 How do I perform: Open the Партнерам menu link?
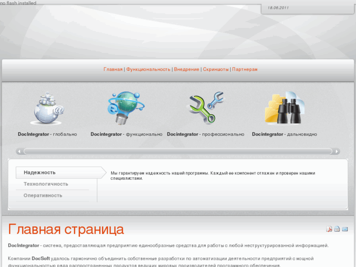(244, 69)
